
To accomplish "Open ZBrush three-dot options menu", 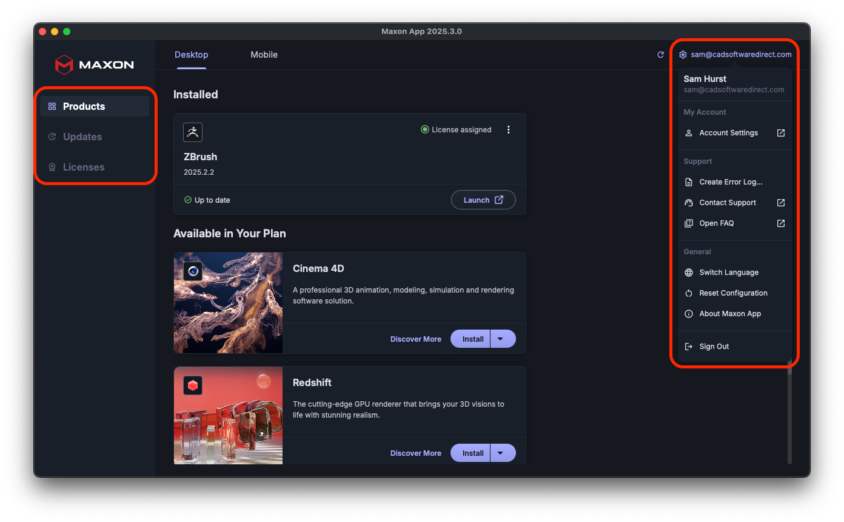I will [x=509, y=129].
